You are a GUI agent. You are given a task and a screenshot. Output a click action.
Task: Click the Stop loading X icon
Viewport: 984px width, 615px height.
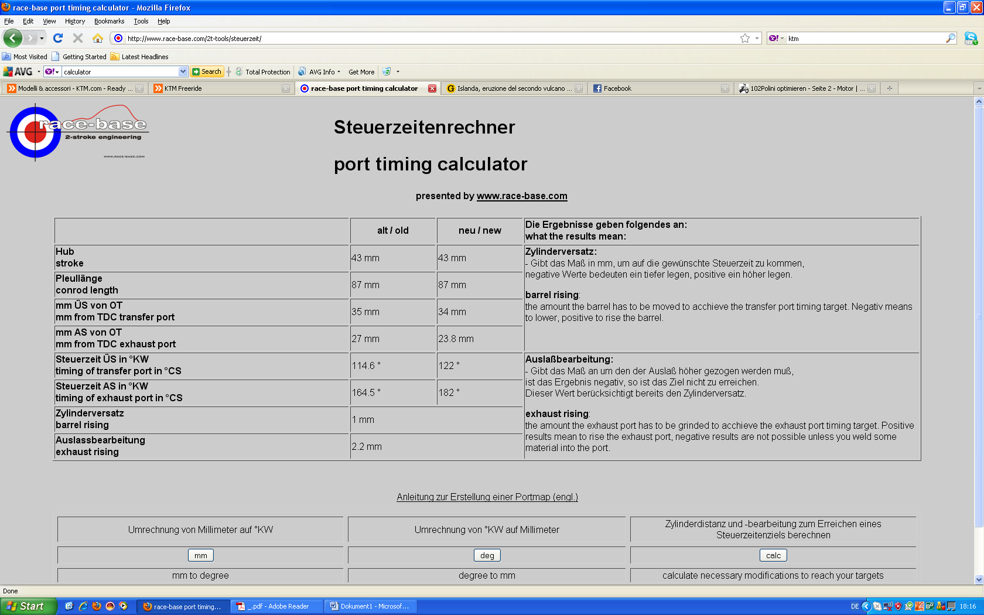coord(78,38)
